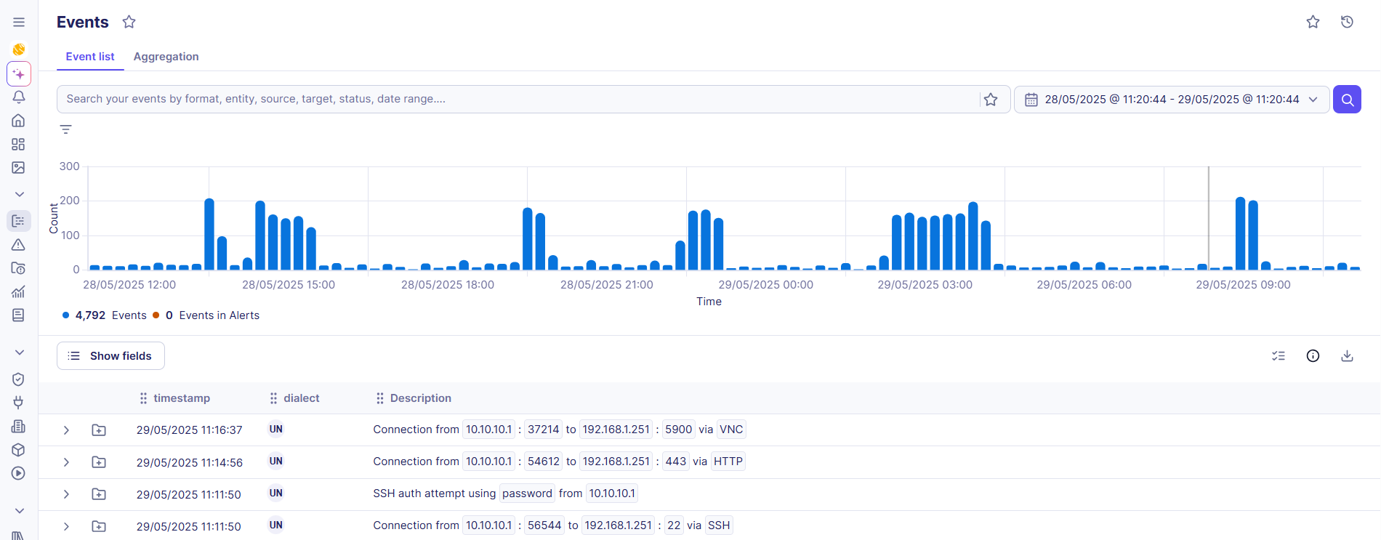
Task: Open the filter lines icon below search
Action: click(66, 129)
